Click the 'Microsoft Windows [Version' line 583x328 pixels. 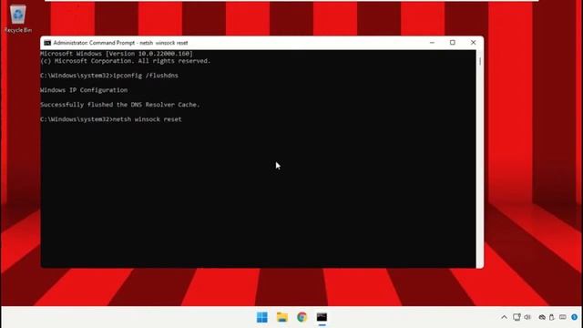[117, 54]
